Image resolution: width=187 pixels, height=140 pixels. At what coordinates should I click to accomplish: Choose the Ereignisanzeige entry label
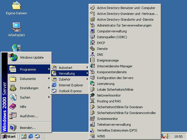(108, 60)
